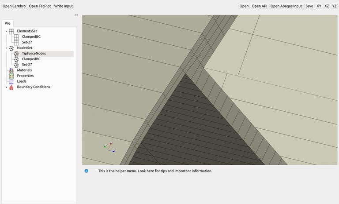Screen dimensions: 339x204
Task: Click the Properties icon in the tree
Action: [11, 76]
